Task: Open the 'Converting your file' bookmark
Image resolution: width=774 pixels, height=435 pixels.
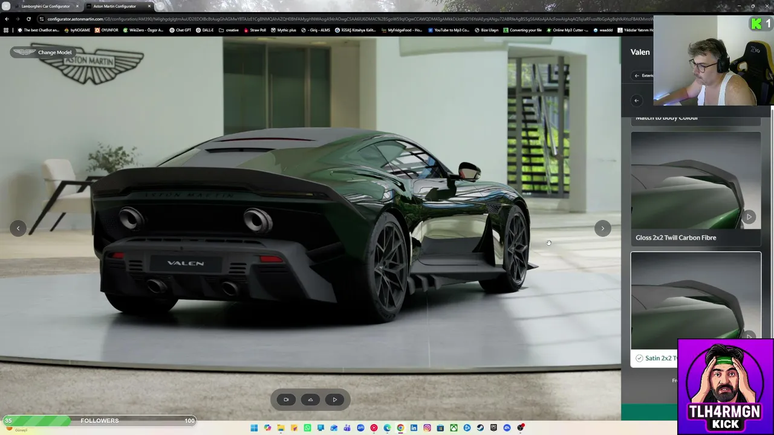Action: (x=522, y=30)
